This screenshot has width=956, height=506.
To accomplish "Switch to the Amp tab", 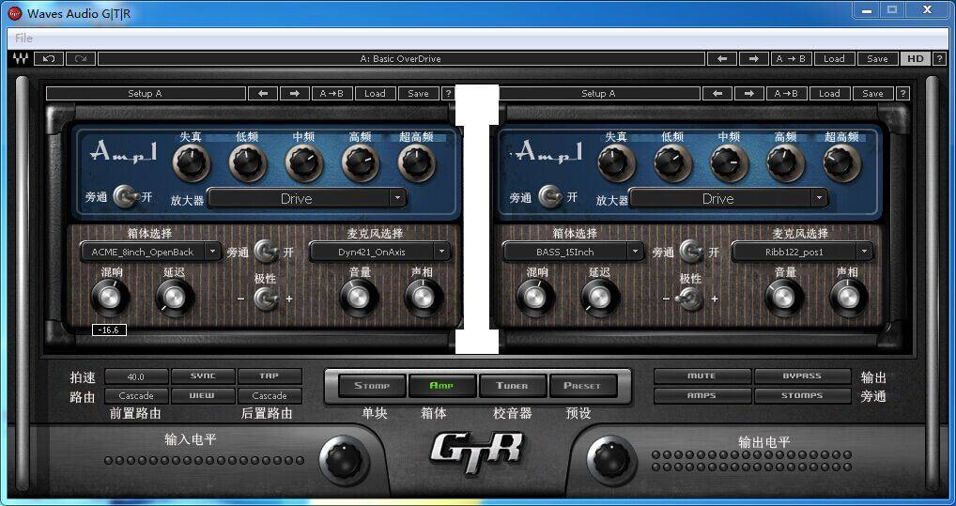I will pos(442,385).
